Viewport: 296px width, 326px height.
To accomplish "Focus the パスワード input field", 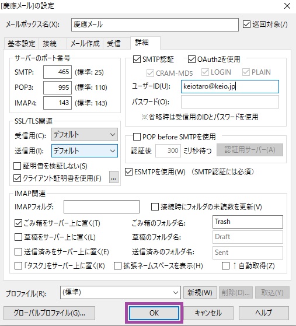I will click(230, 101).
